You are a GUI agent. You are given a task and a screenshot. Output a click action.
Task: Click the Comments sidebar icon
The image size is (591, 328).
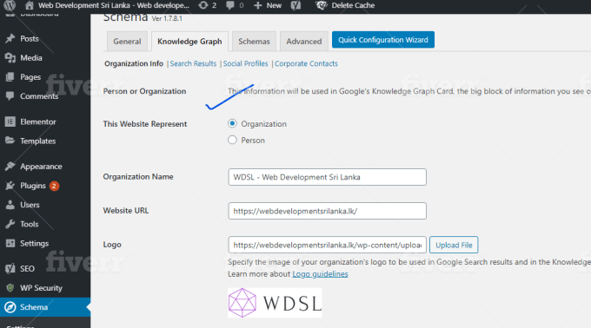click(x=10, y=96)
